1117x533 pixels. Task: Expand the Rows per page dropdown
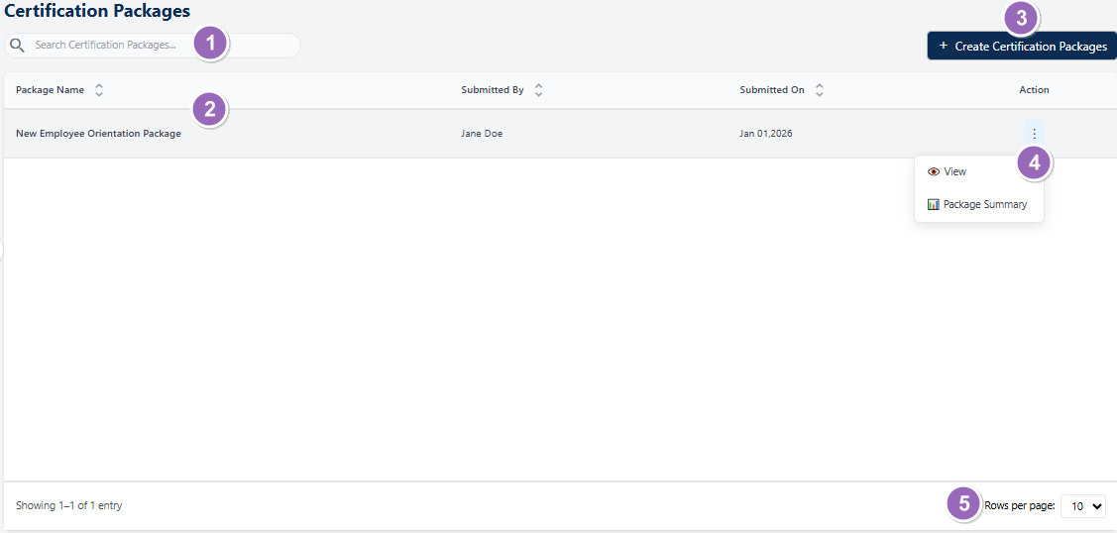pos(1082,506)
